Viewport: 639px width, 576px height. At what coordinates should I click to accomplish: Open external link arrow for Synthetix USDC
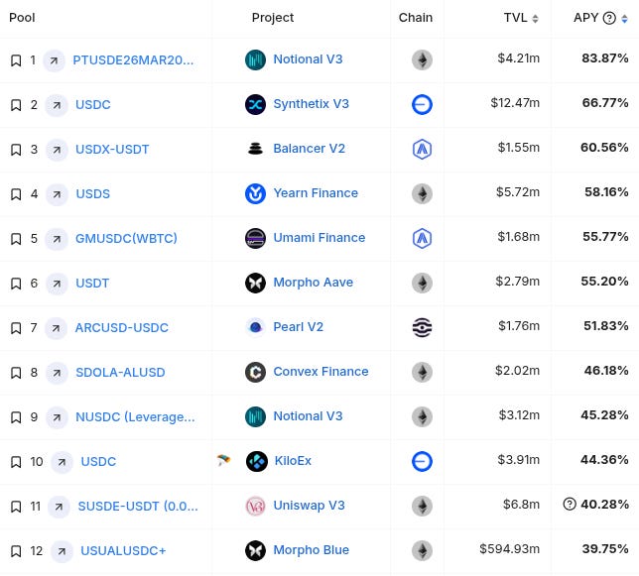57,105
